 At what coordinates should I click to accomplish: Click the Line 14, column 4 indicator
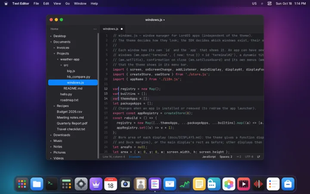[114, 156]
